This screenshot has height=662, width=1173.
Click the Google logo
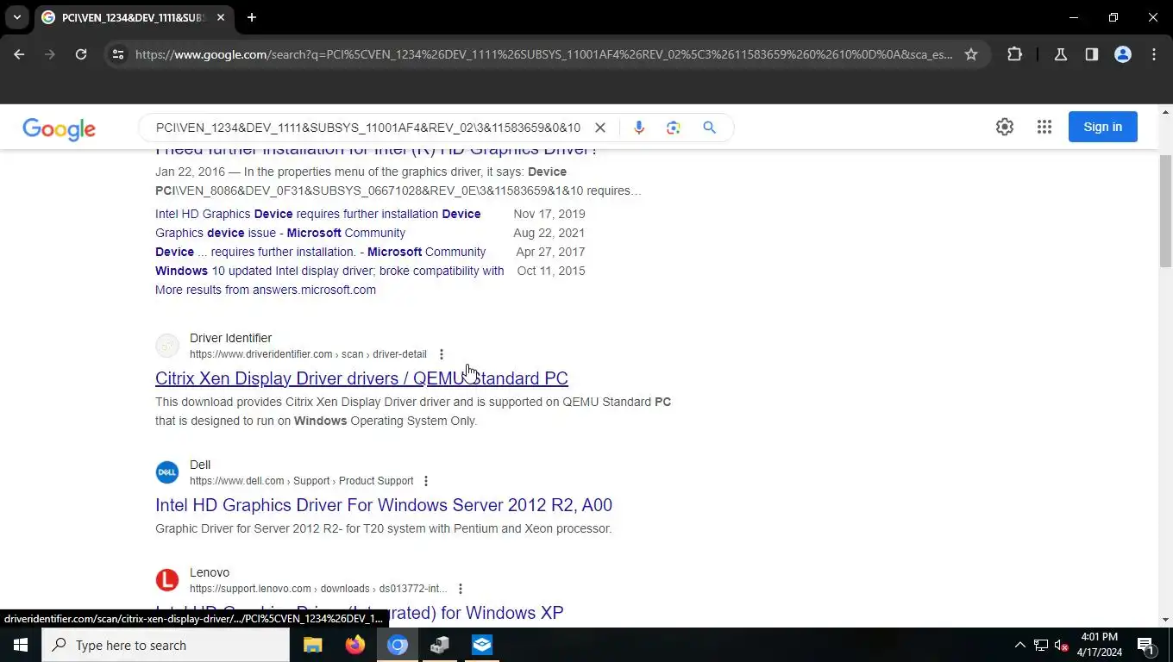tap(59, 128)
